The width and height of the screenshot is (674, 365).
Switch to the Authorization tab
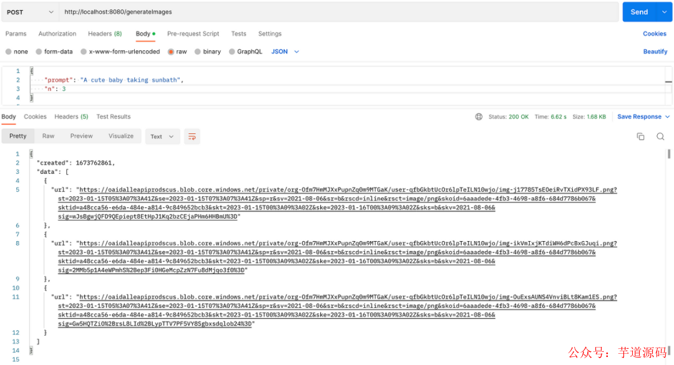57,34
